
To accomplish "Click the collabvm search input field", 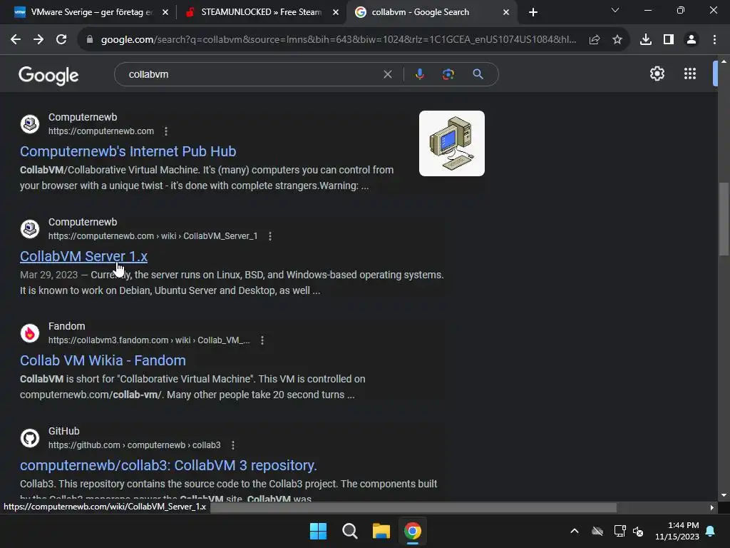I will coord(252,74).
